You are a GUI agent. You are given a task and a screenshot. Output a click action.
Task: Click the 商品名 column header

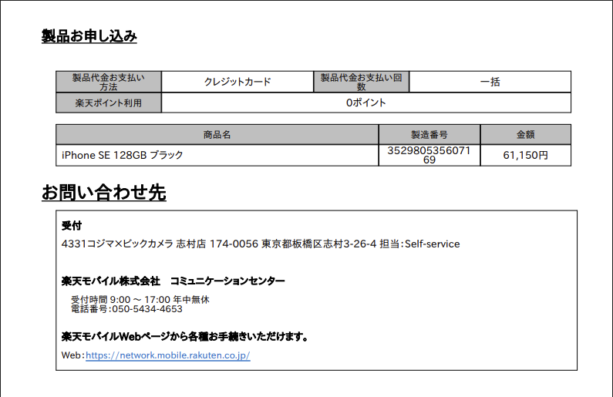pyautogui.click(x=217, y=135)
